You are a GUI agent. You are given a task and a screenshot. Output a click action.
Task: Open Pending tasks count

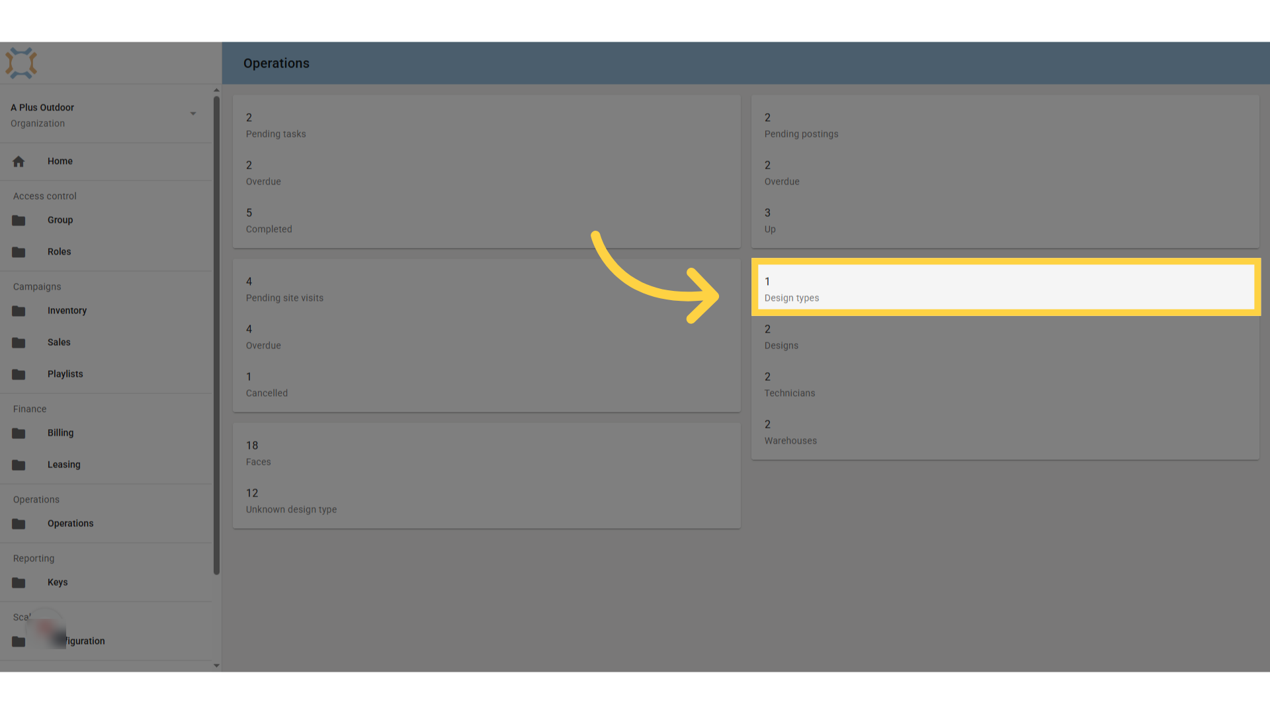click(x=487, y=126)
